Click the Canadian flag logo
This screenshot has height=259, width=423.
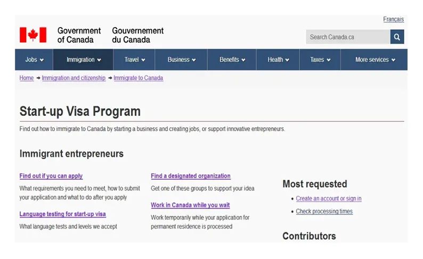point(33,35)
